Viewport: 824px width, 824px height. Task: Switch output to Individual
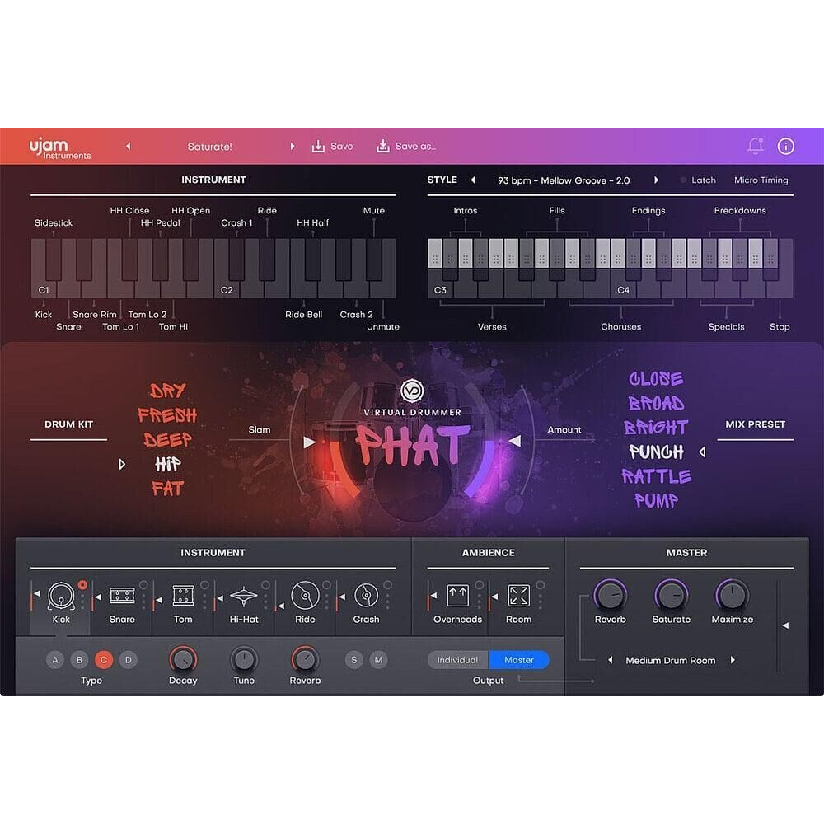pos(456,660)
